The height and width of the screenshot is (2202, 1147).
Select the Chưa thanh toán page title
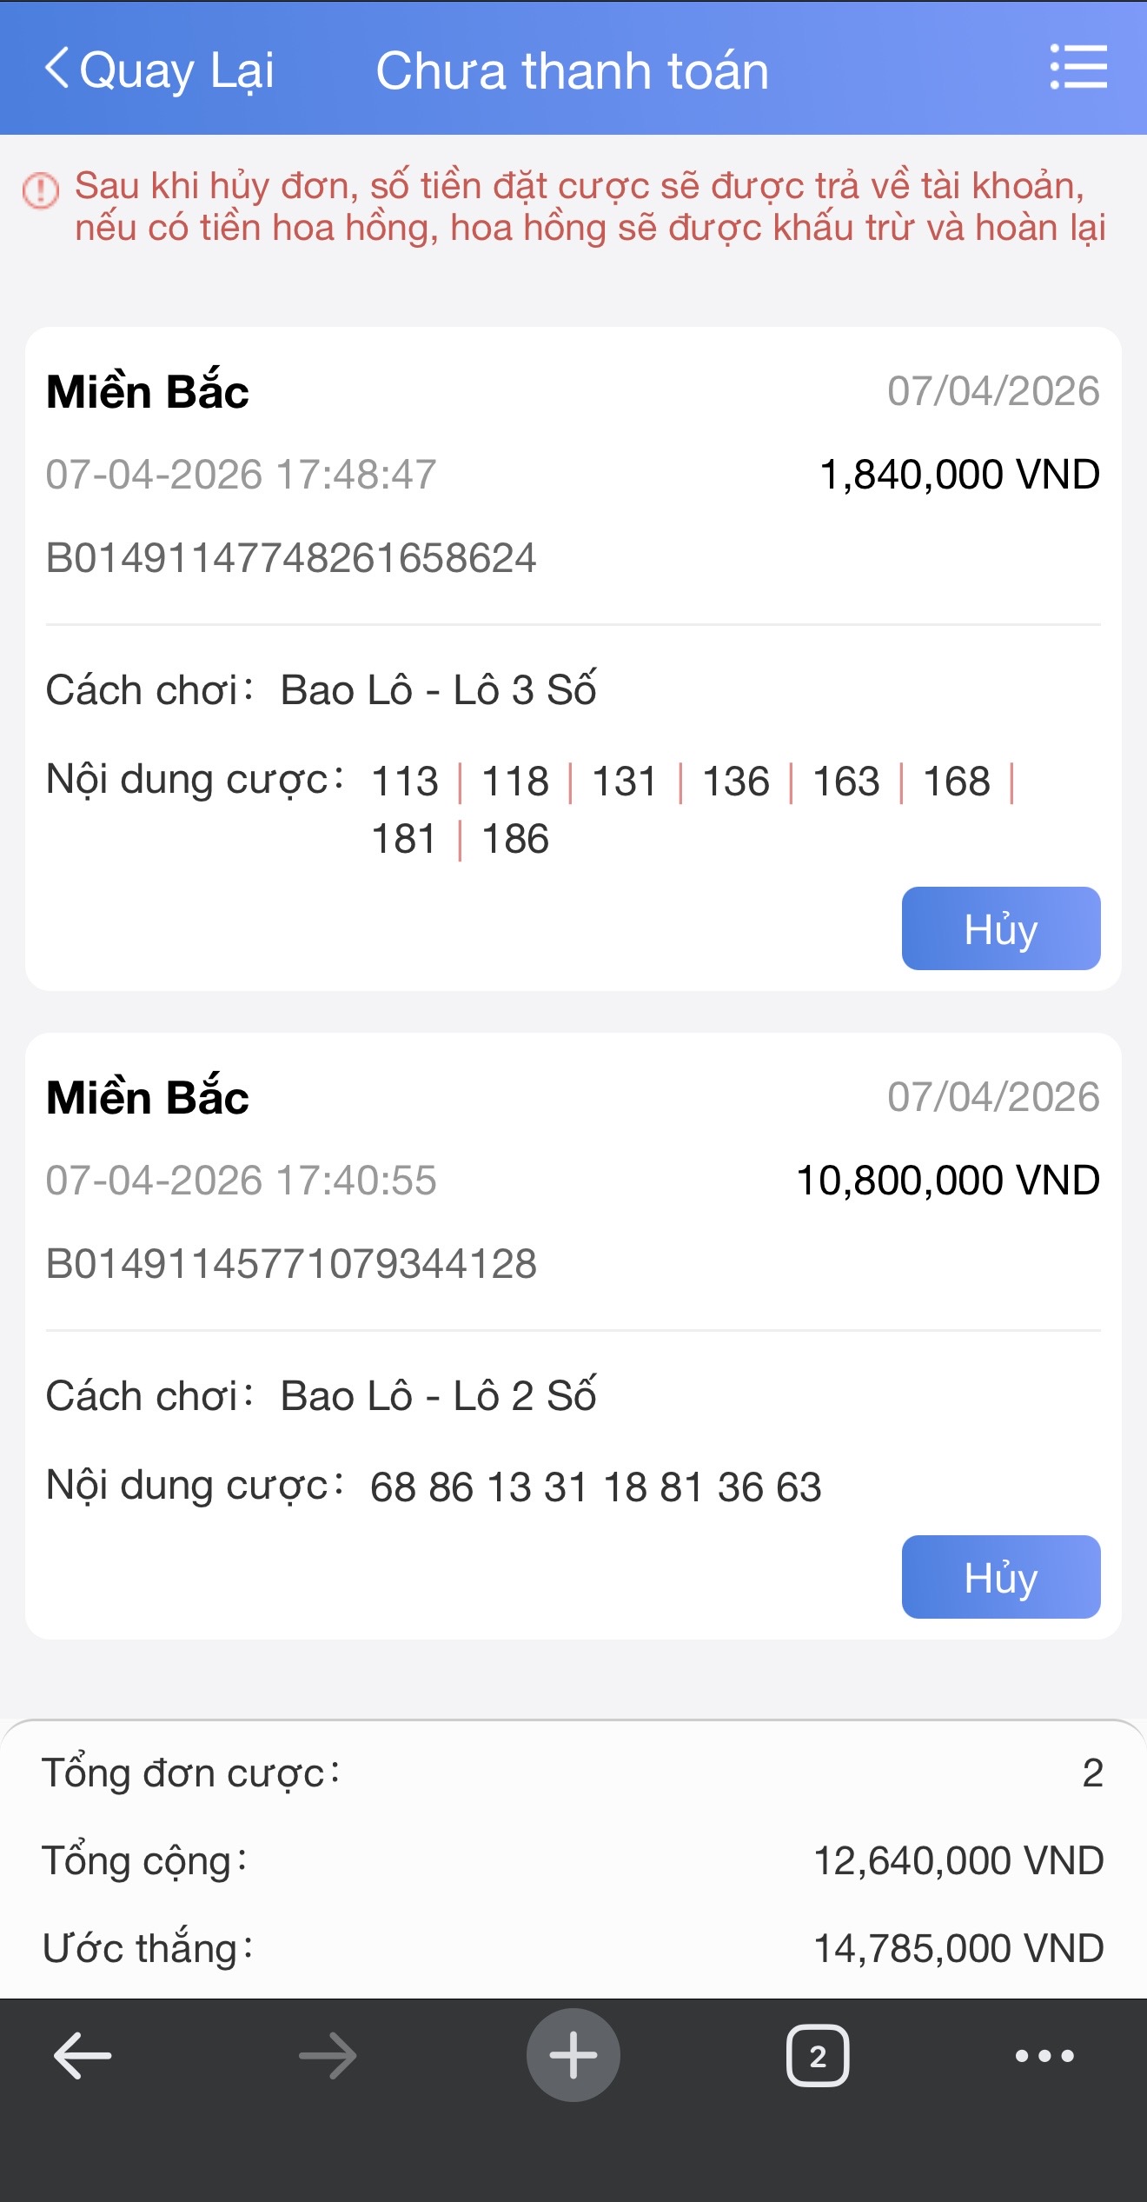tap(572, 70)
